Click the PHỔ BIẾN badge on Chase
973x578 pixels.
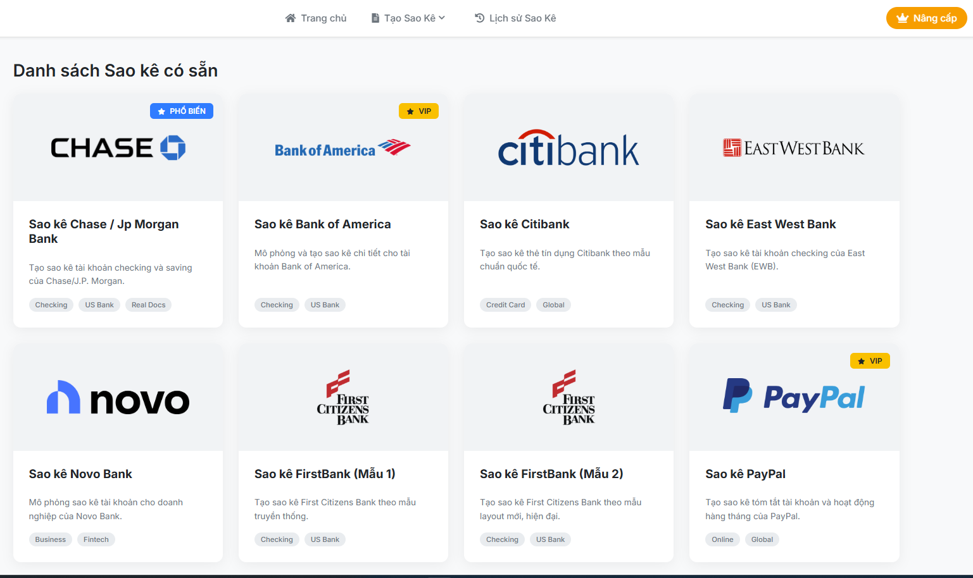point(182,111)
